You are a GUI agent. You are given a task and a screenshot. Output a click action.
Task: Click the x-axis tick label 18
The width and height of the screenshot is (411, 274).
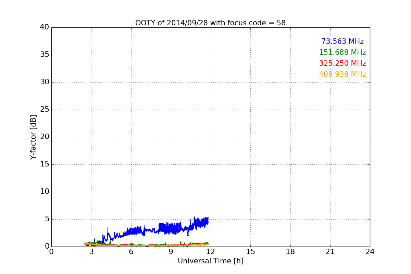pos(290,252)
